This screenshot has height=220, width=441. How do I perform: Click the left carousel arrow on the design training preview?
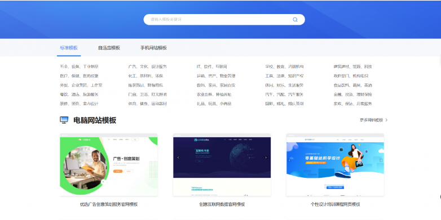tap(289, 160)
